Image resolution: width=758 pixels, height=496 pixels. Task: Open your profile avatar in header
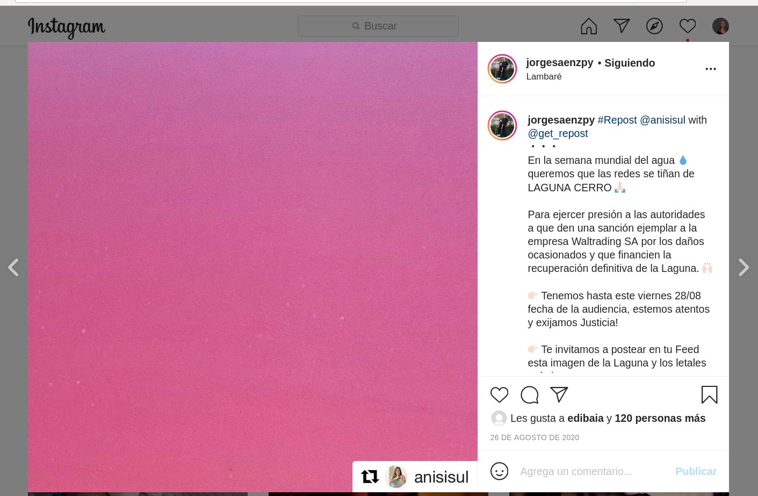pyautogui.click(x=720, y=26)
